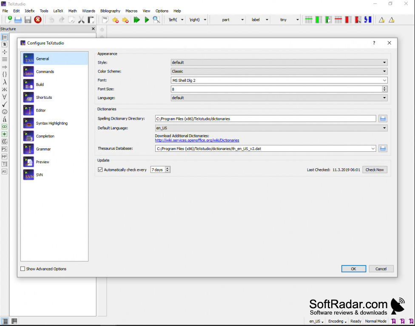This screenshot has height=326, width=415.
Task: Click the smiley symbols sidebar icon
Action: (x=5, y=111)
